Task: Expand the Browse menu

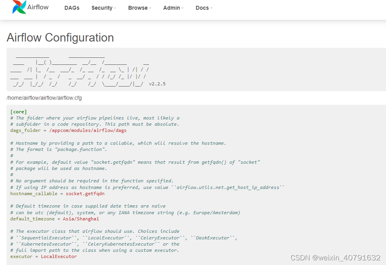Action: coord(140,8)
